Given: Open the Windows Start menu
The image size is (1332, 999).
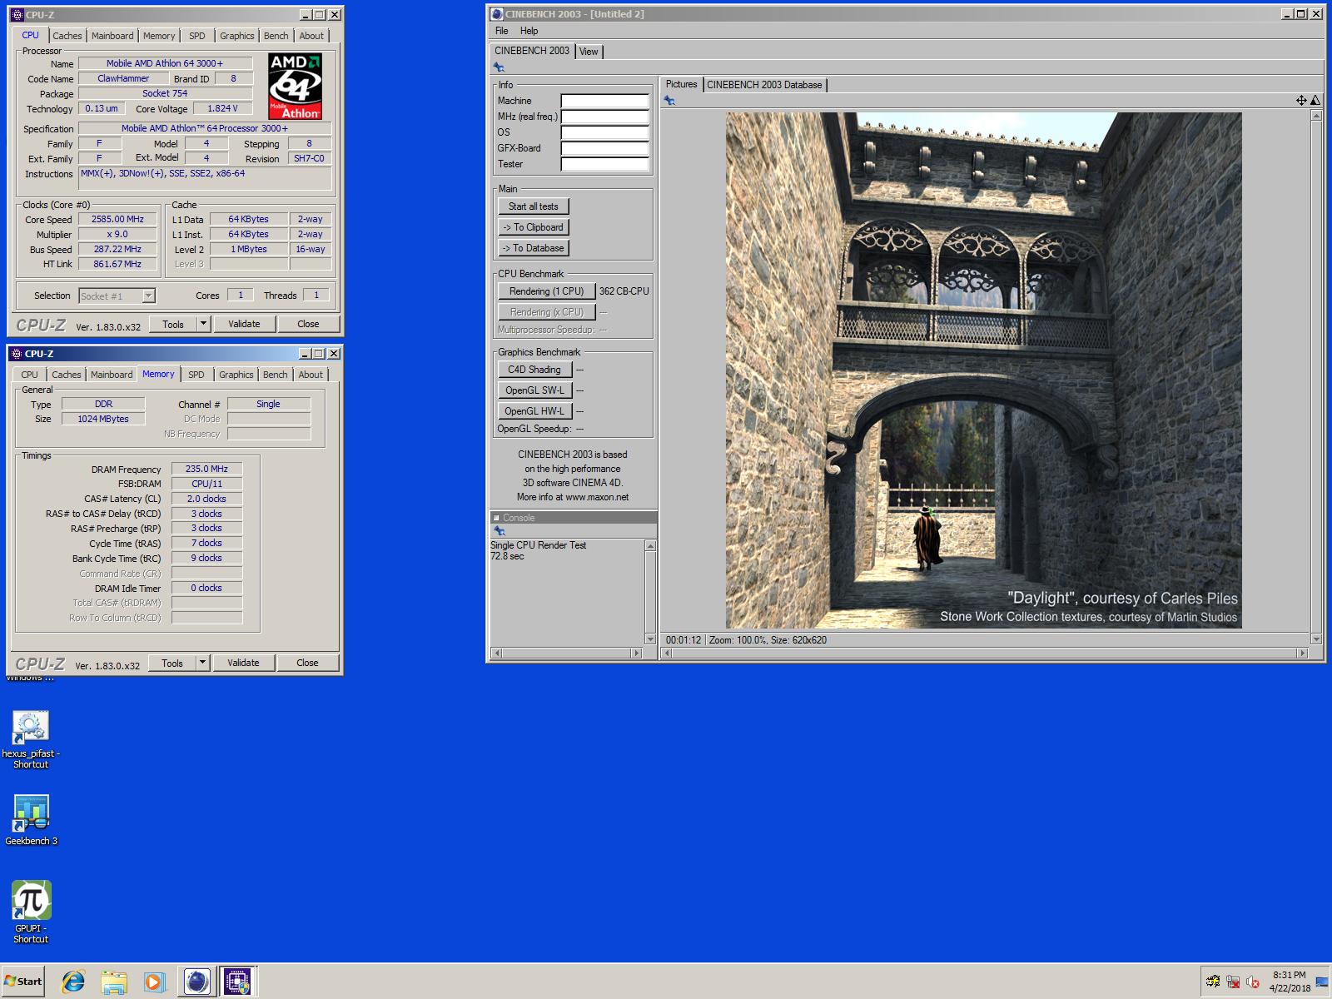Looking at the screenshot, I should 23,982.
